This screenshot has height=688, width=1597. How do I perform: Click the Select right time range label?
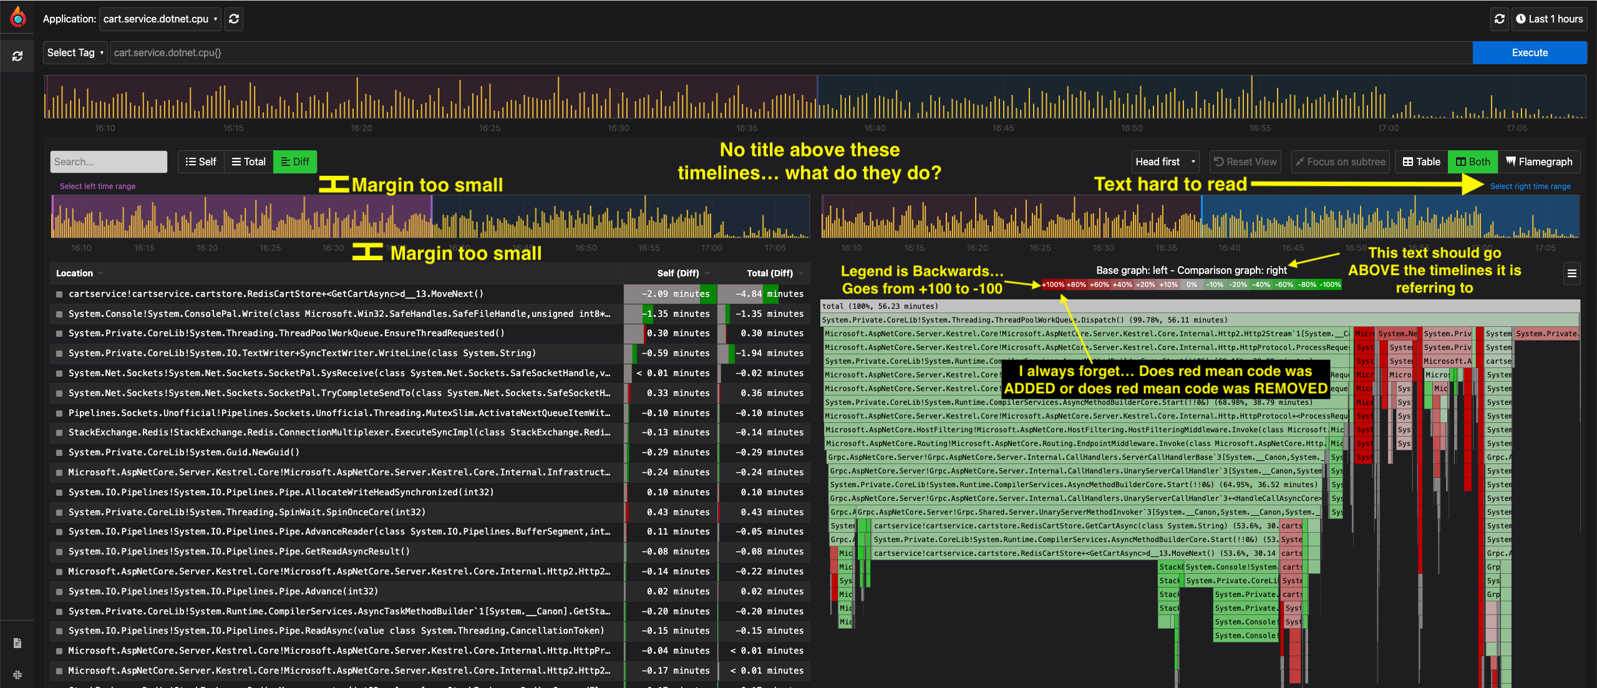tap(1530, 186)
